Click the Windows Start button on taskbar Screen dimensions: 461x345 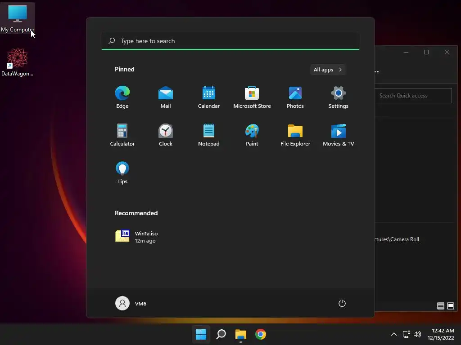pyautogui.click(x=201, y=334)
